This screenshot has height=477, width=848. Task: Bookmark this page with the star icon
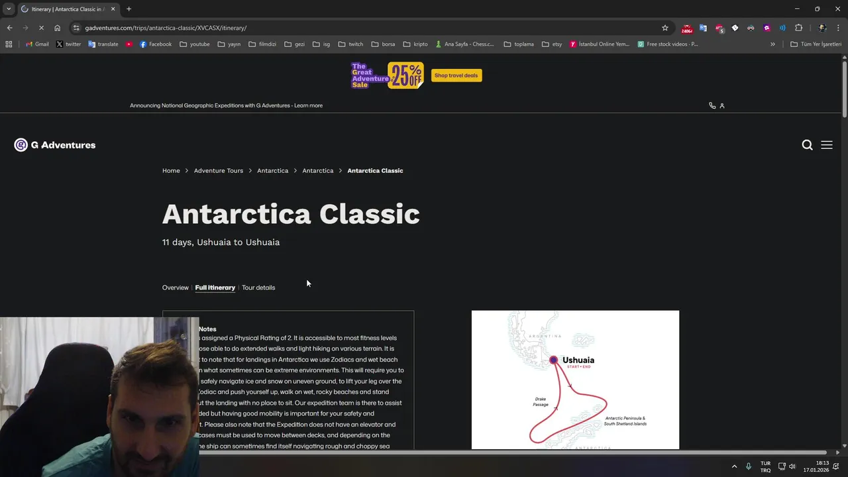click(x=665, y=28)
